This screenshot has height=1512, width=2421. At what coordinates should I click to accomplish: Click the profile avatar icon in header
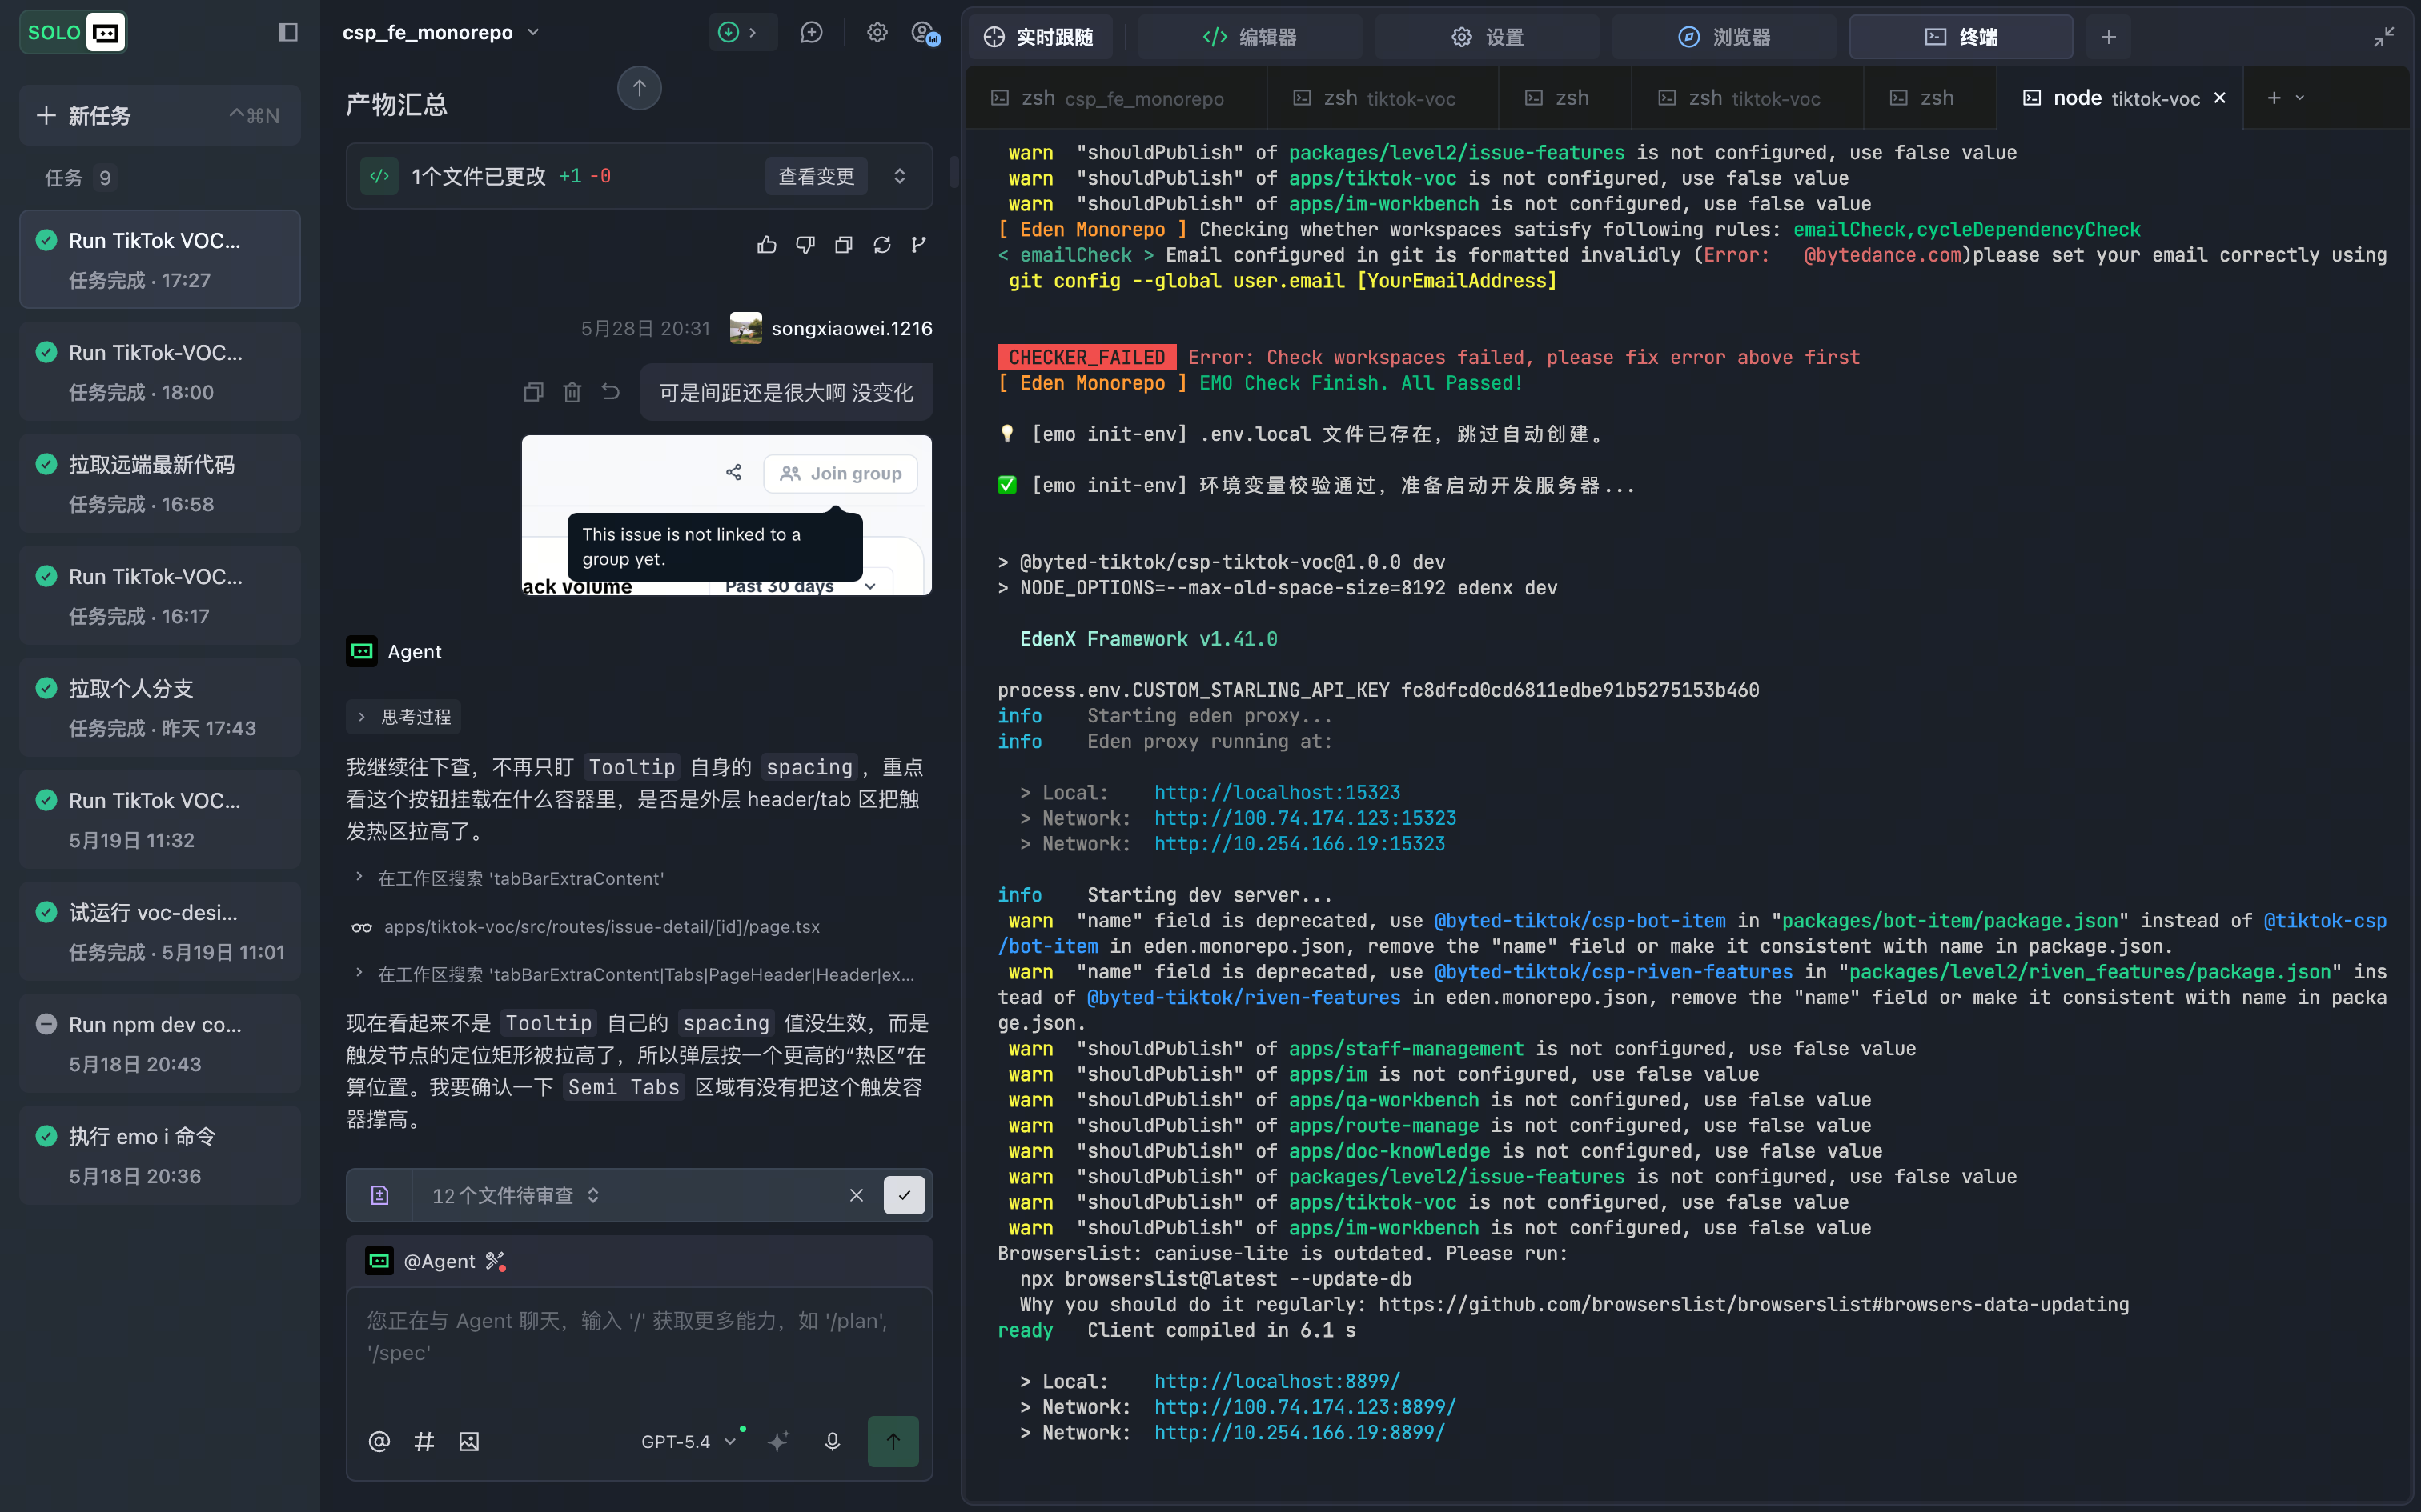click(925, 34)
